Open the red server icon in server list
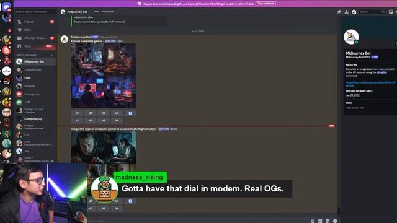Screen dimensions: 397x223 (x=7, y=50)
